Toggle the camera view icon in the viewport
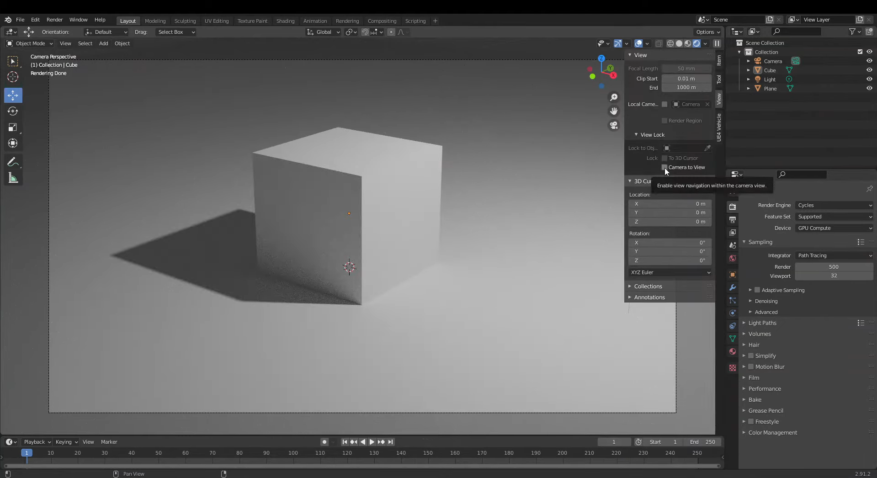 click(x=614, y=125)
